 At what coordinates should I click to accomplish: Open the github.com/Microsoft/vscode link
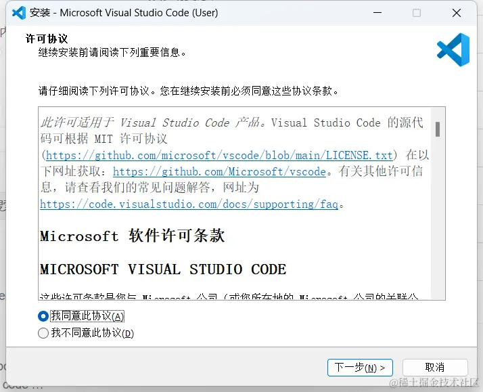click(219, 171)
